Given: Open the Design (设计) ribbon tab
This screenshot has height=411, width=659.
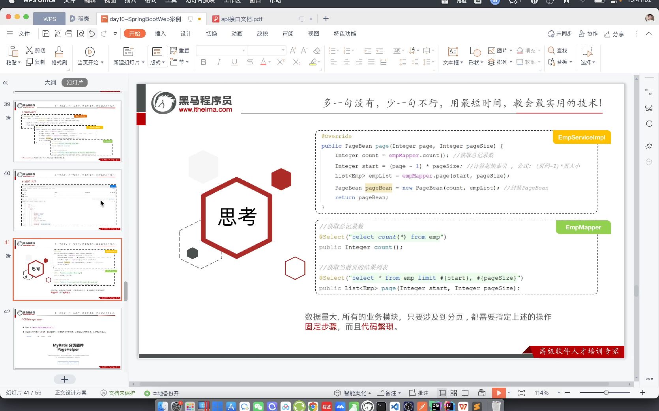Looking at the screenshot, I should tap(186, 34).
